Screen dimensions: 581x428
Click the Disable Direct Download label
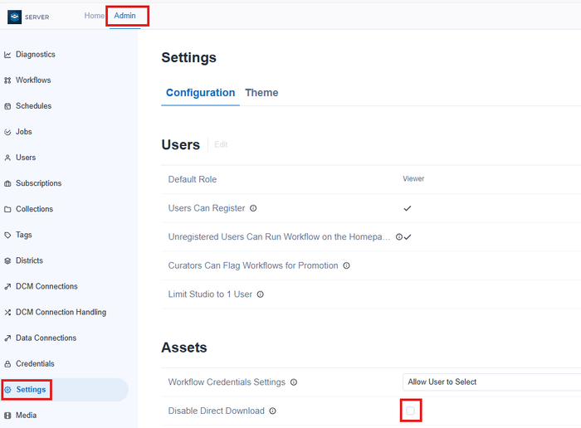tap(217, 411)
